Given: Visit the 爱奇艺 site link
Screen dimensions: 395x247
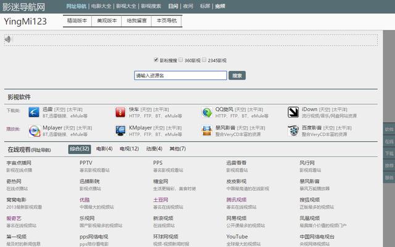Looking at the screenshot, I should [14, 218].
